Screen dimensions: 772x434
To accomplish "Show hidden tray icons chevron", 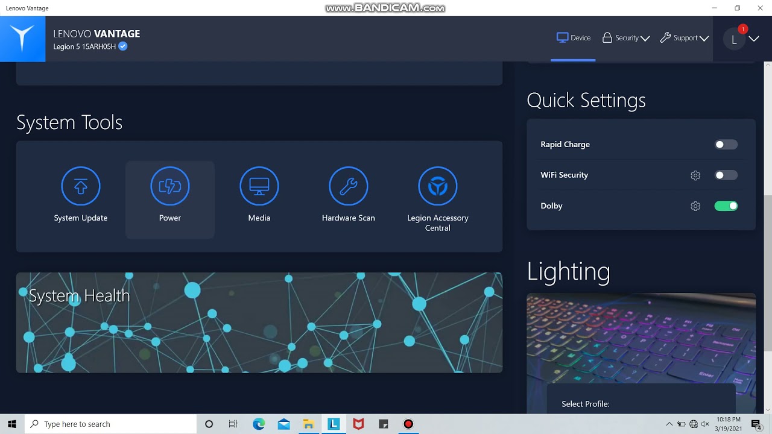I will [669, 424].
